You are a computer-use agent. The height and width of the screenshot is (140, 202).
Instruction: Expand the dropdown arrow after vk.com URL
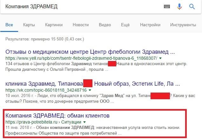pos(90,90)
